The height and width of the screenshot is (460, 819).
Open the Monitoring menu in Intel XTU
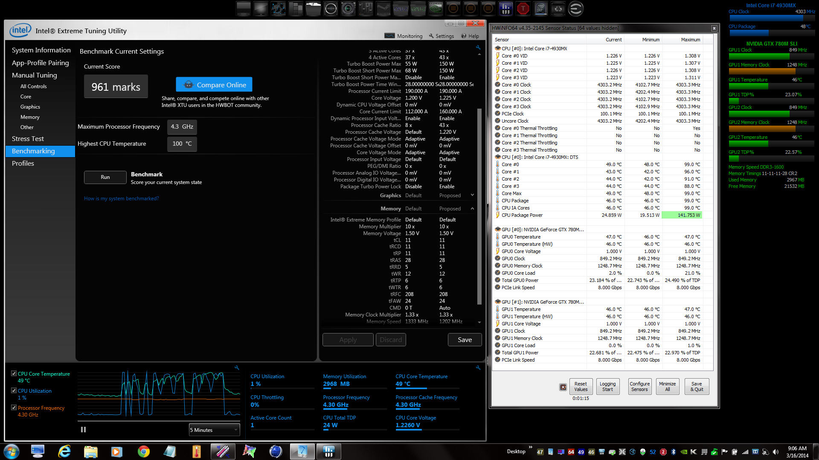[x=404, y=36]
